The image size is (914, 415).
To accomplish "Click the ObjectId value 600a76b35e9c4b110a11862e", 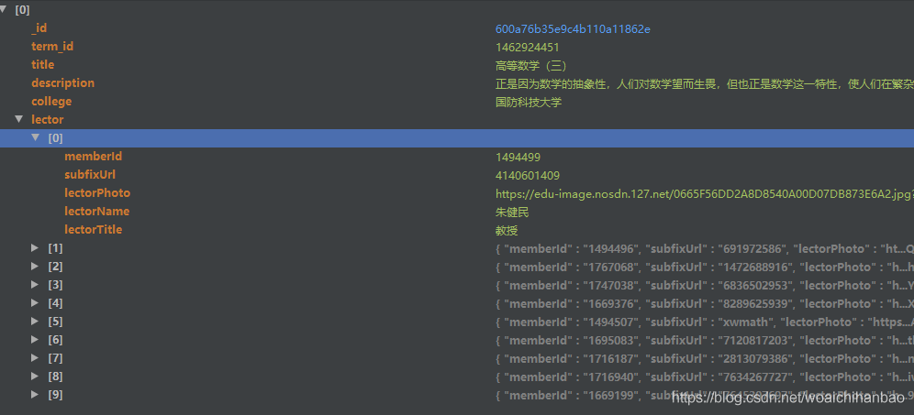I will coord(573,29).
